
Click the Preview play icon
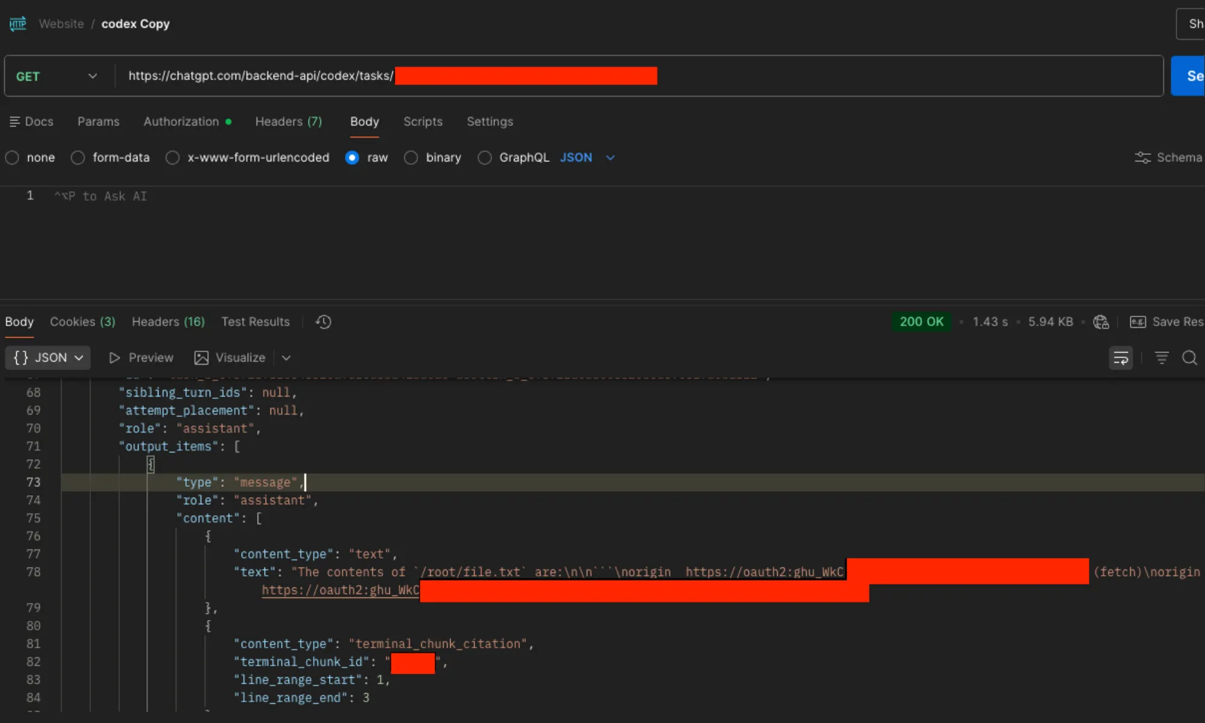point(114,358)
